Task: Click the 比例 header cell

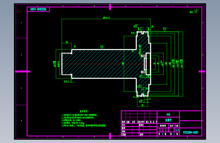Action: click(x=177, y=126)
